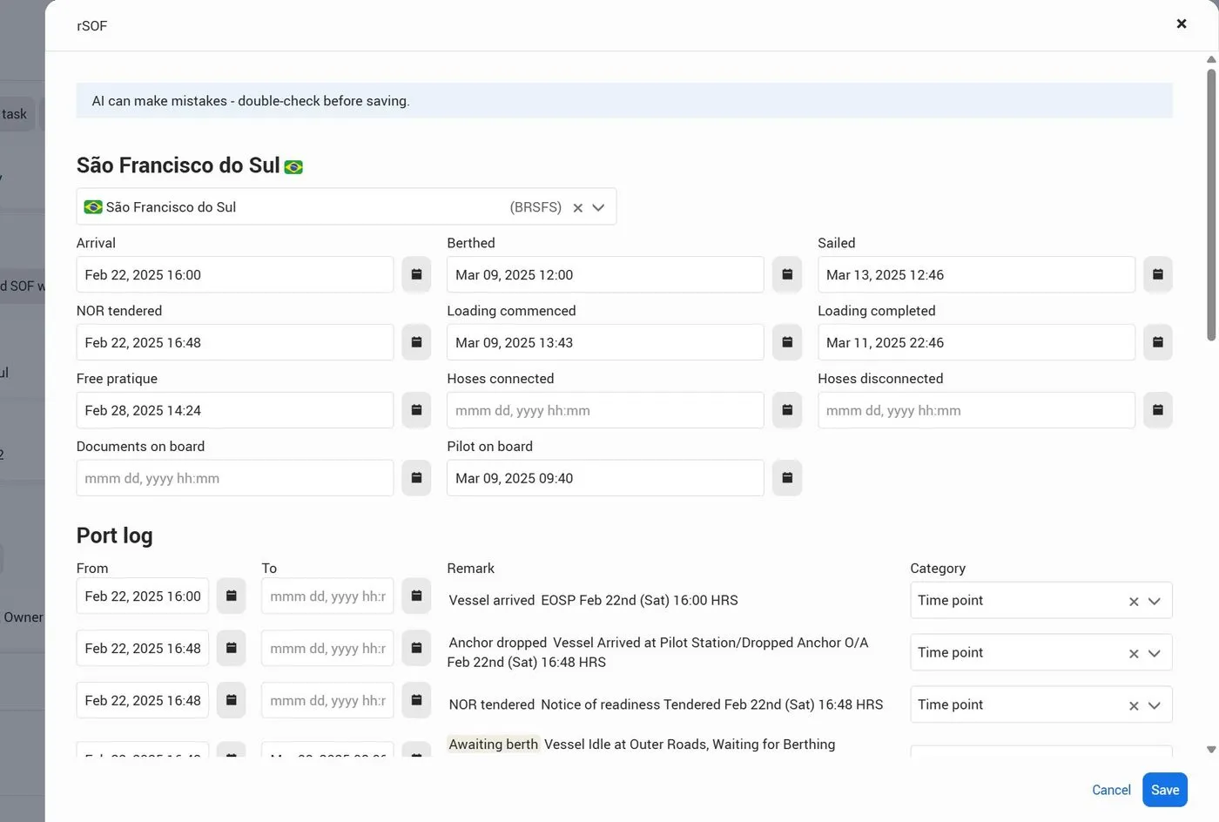
Task: Edit the Berthed date field
Action: point(605,274)
